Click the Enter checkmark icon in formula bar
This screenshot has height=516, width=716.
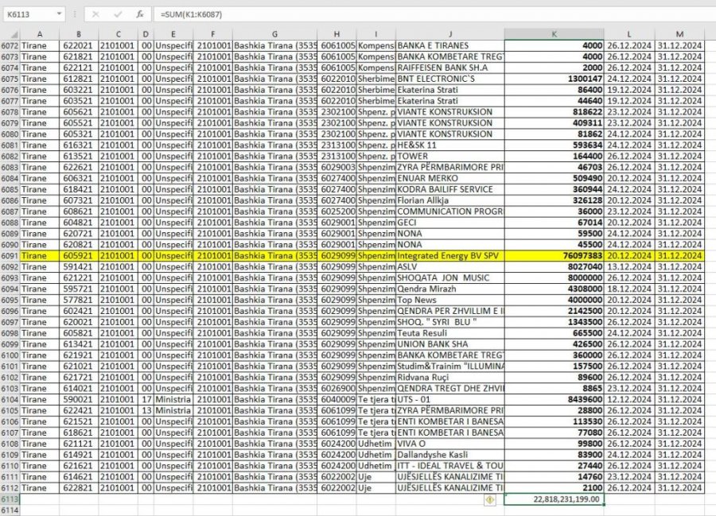(117, 14)
